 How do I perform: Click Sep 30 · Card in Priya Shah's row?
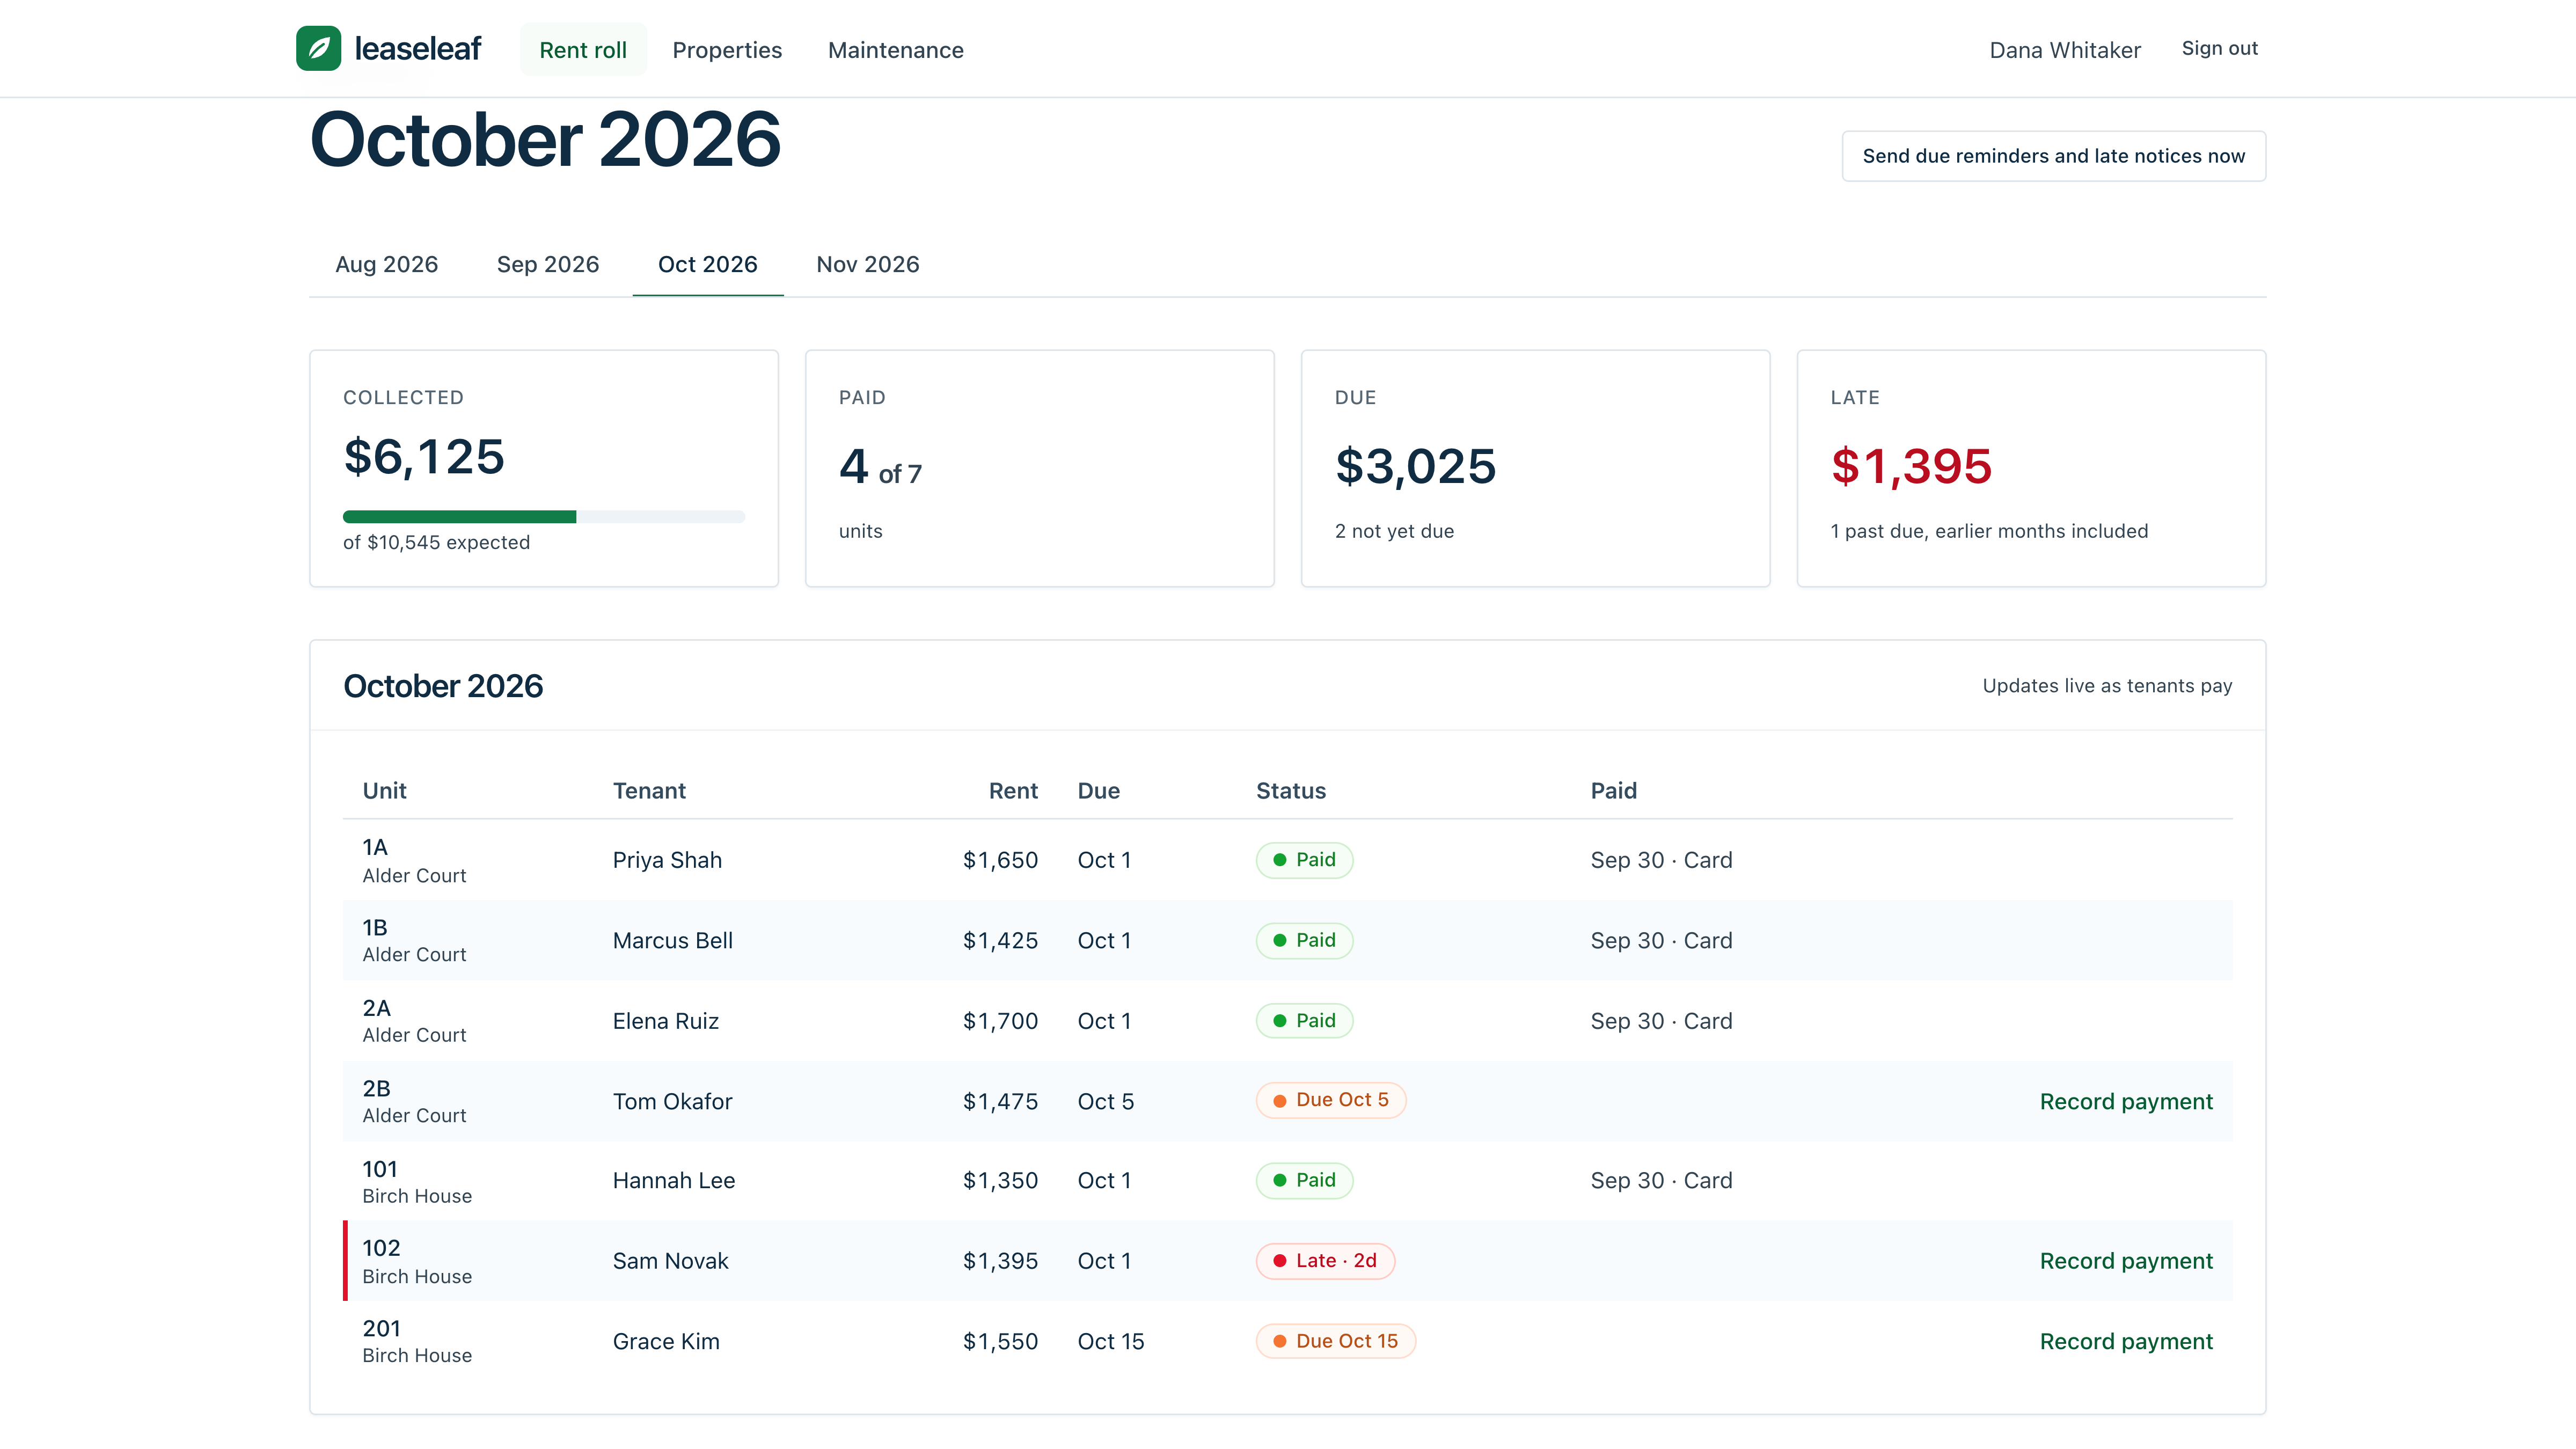coord(1661,860)
